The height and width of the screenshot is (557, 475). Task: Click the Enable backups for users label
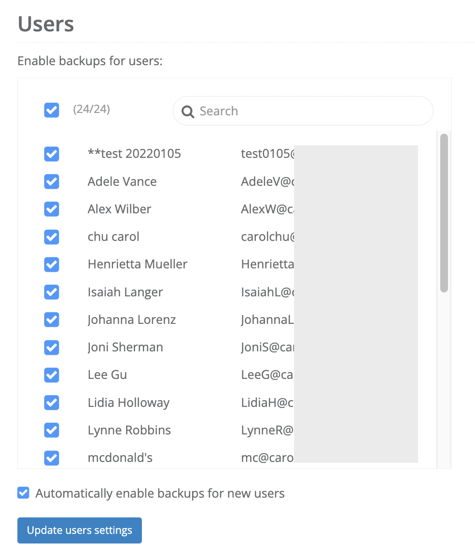click(x=90, y=61)
